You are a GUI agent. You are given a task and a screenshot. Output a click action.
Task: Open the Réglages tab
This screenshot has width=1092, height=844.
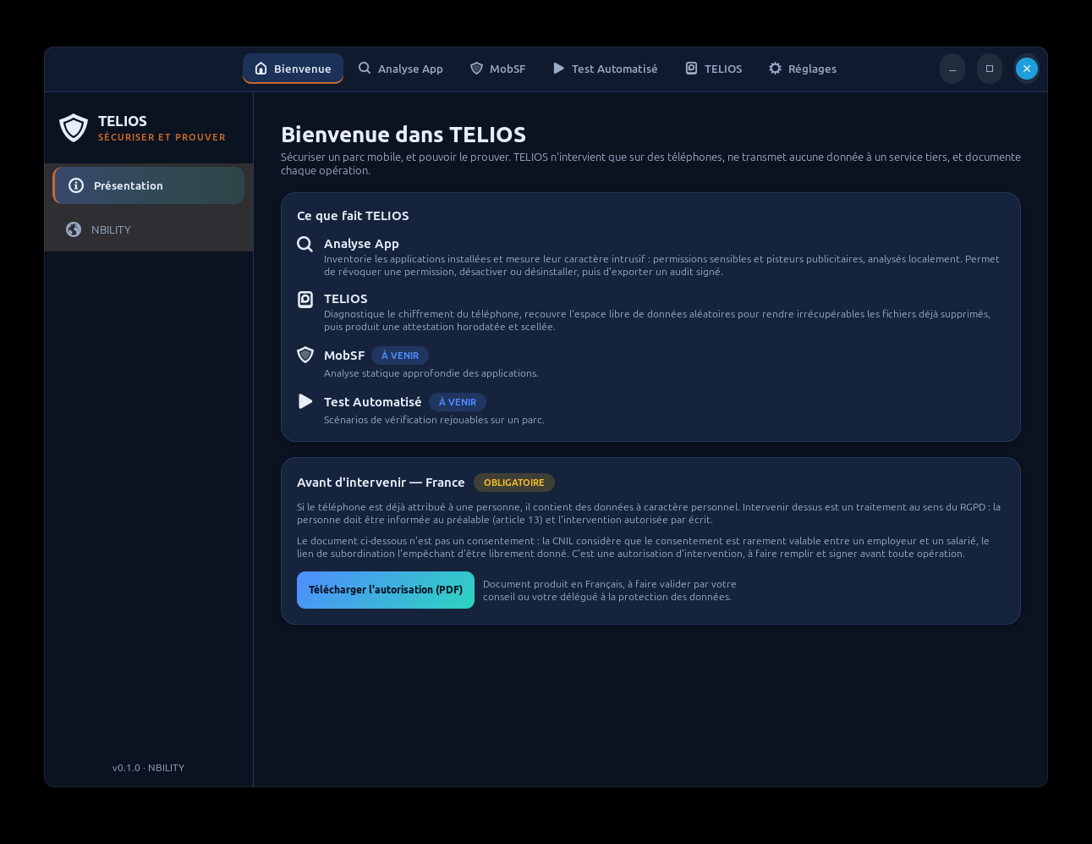[803, 69]
